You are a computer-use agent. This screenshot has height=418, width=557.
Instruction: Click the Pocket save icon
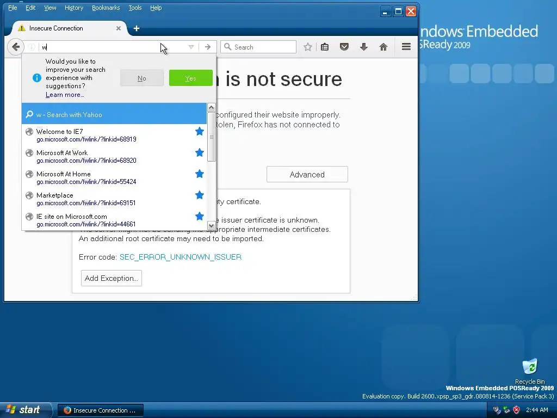(344, 47)
